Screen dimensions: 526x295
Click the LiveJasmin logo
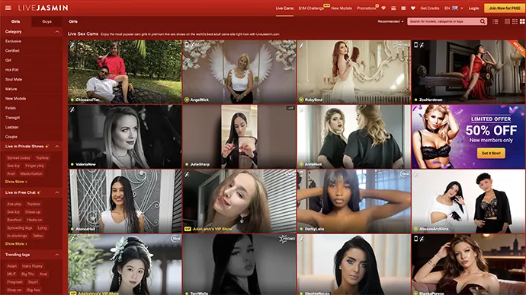(x=43, y=8)
